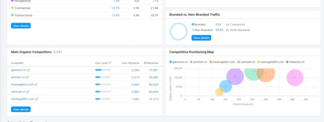
Task: Click 25,660 SE keywords for autofun.vn
Action: (154, 77)
